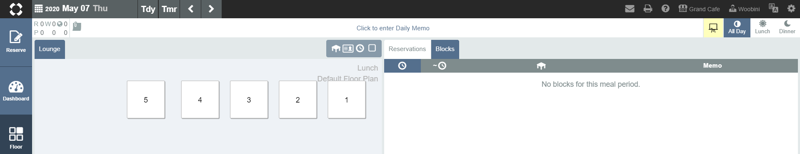Image resolution: width=800 pixels, height=154 pixels.
Task: Toggle the All Day meal period
Action: point(737,28)
